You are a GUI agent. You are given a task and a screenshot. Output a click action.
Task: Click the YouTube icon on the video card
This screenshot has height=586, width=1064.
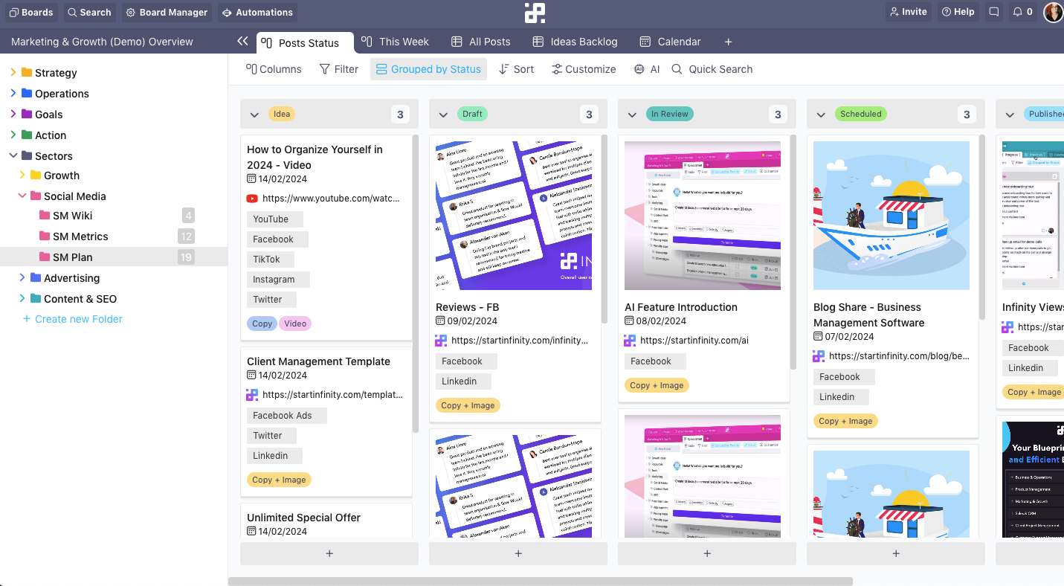coord(251,198)
